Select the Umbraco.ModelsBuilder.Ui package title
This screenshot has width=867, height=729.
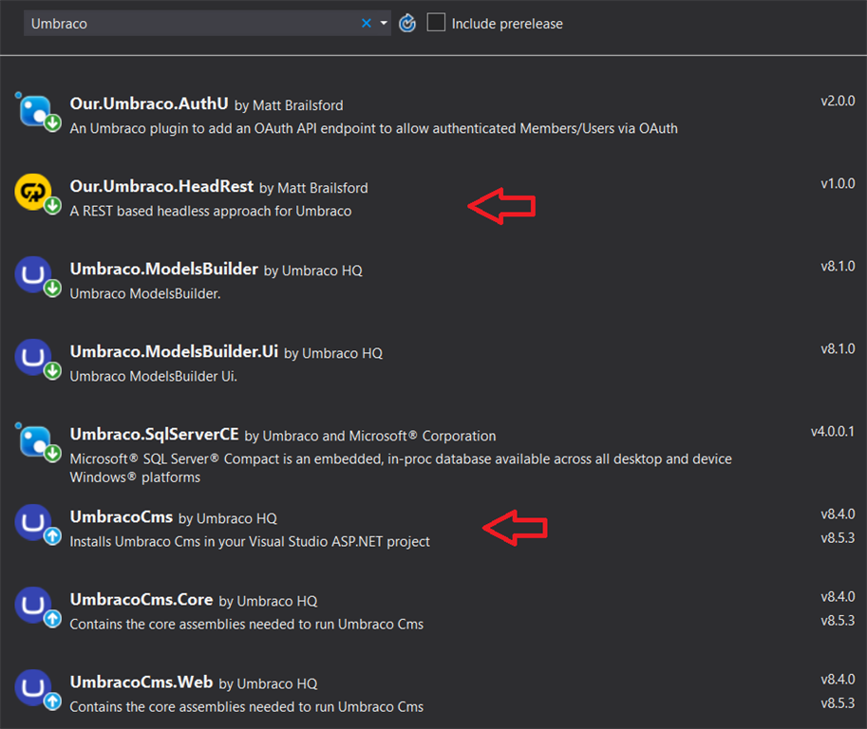click(x=174, y=351)
